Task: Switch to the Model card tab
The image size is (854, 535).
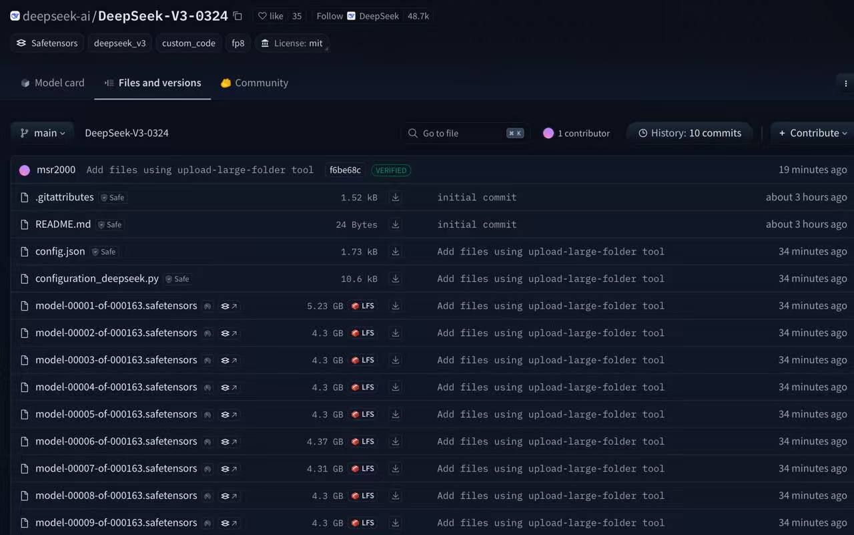Action: pos(53,83)
